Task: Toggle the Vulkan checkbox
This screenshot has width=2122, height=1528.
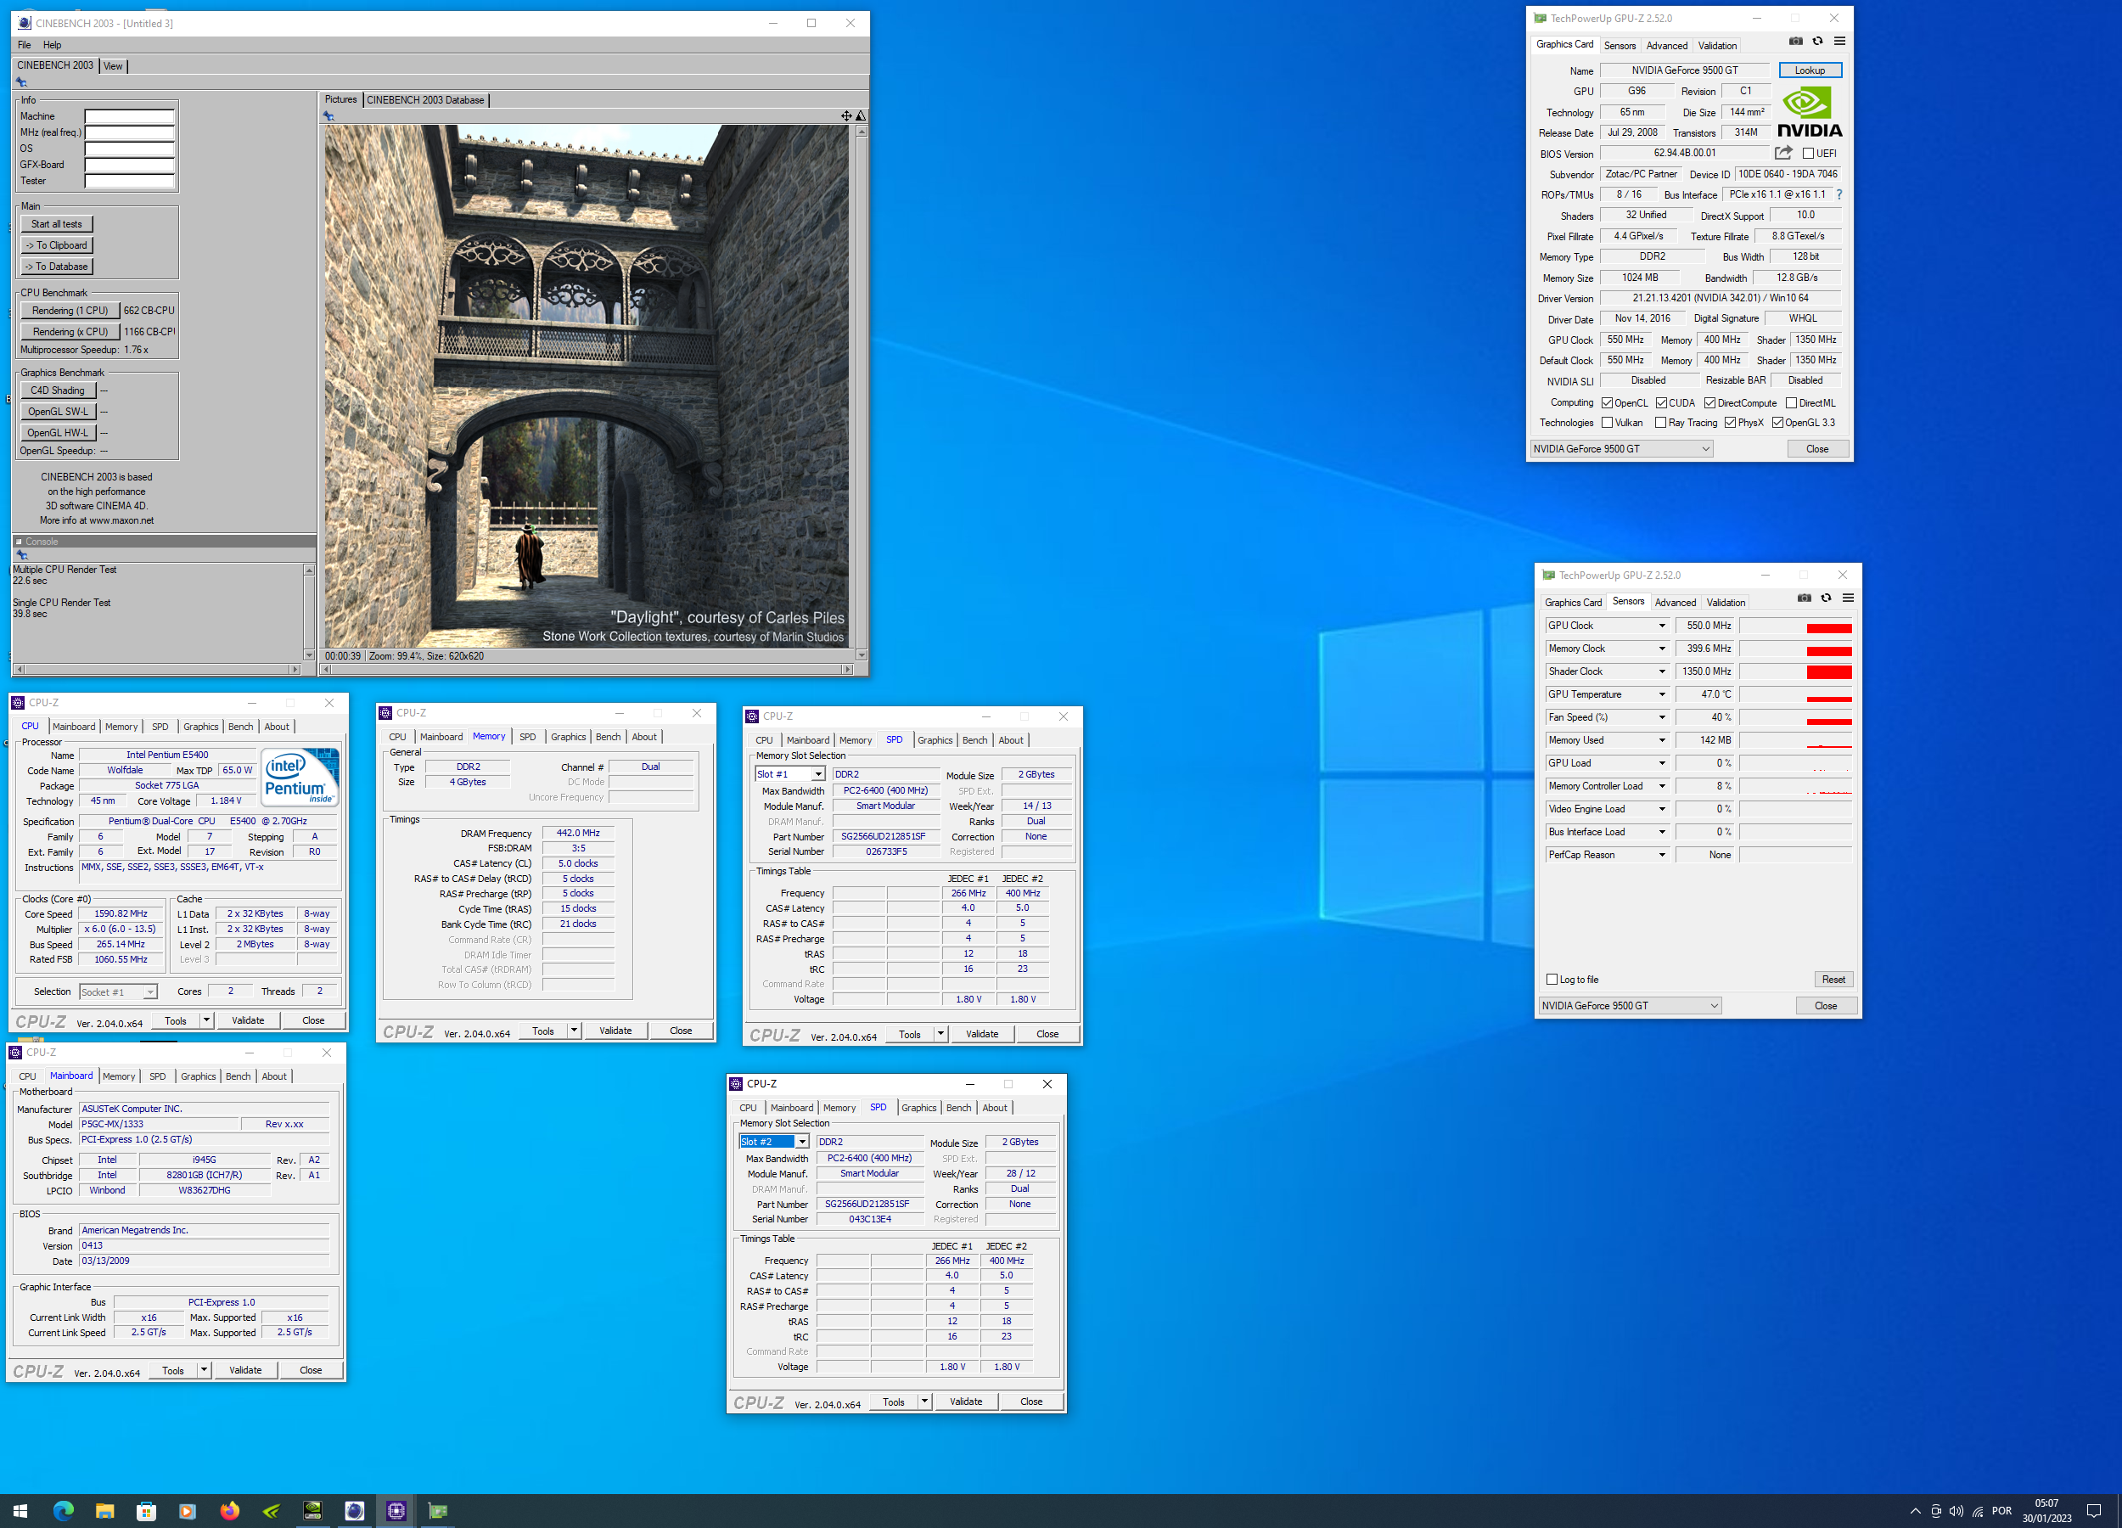Action: pos(1607,423)
